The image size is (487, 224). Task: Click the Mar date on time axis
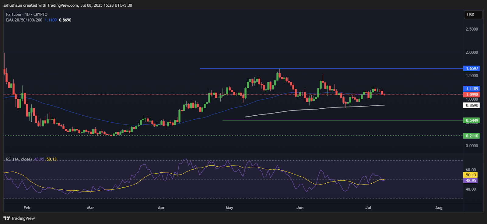click(x=90, y=208)
